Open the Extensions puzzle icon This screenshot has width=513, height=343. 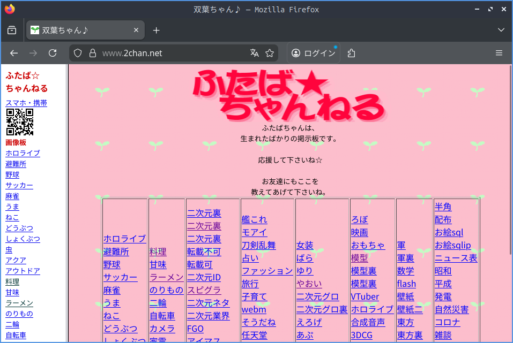pyautogui.click(x=352, y=53)
